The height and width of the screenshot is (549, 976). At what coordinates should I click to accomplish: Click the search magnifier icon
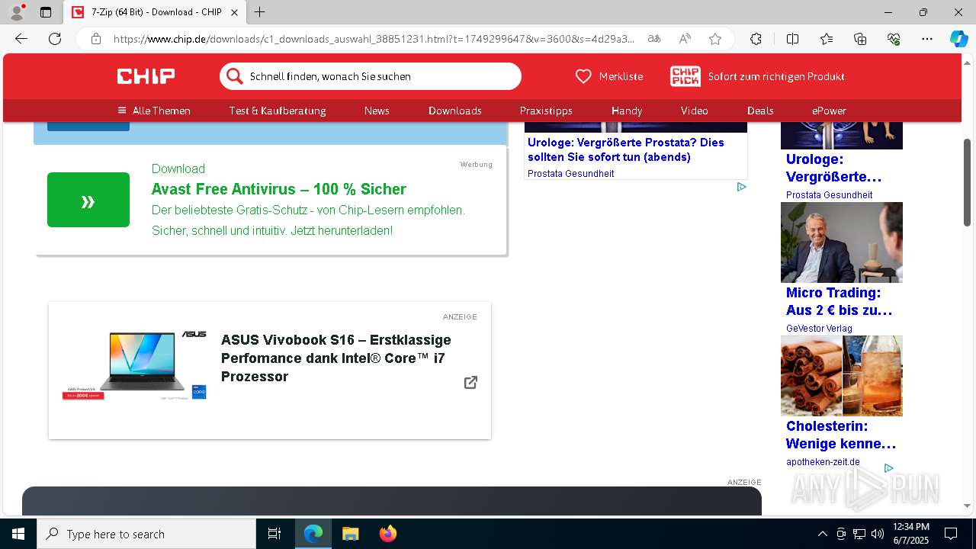tap(234, 76)
